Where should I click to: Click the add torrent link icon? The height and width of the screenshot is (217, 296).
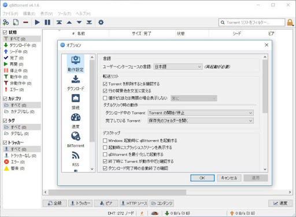coord(6,23)
